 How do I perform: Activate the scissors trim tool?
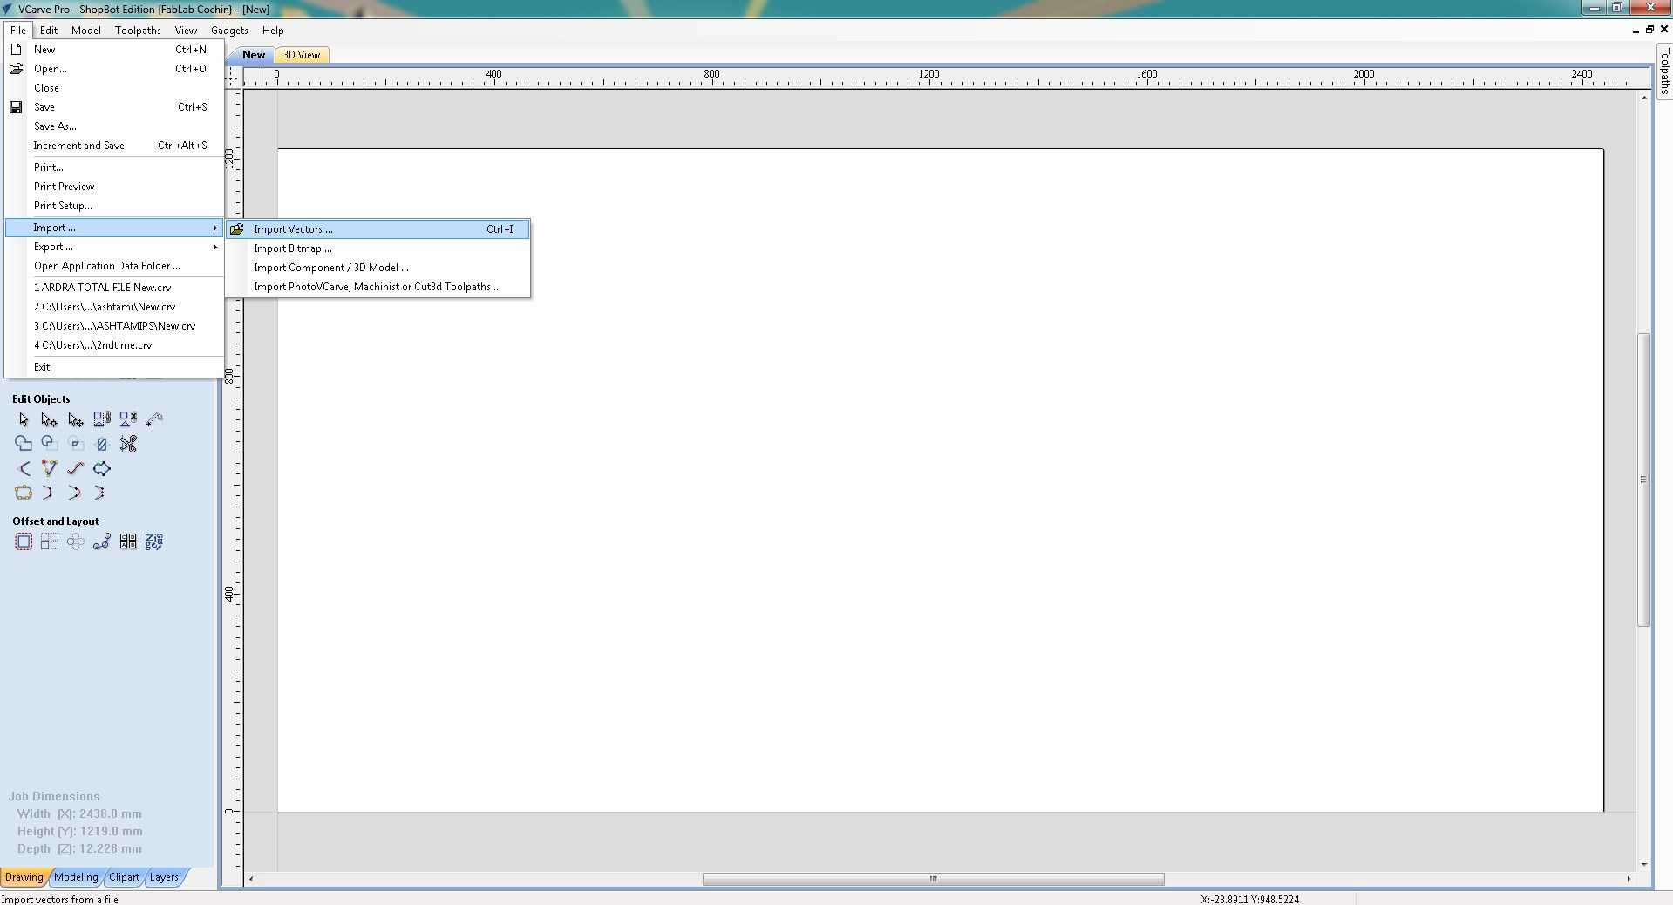(129, 444)
